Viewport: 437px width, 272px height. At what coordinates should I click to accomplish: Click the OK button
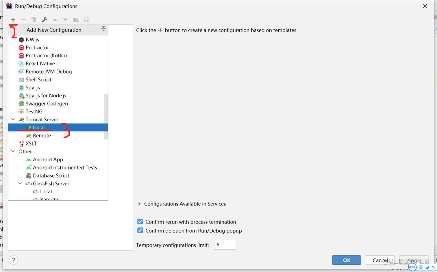point(346,260)
